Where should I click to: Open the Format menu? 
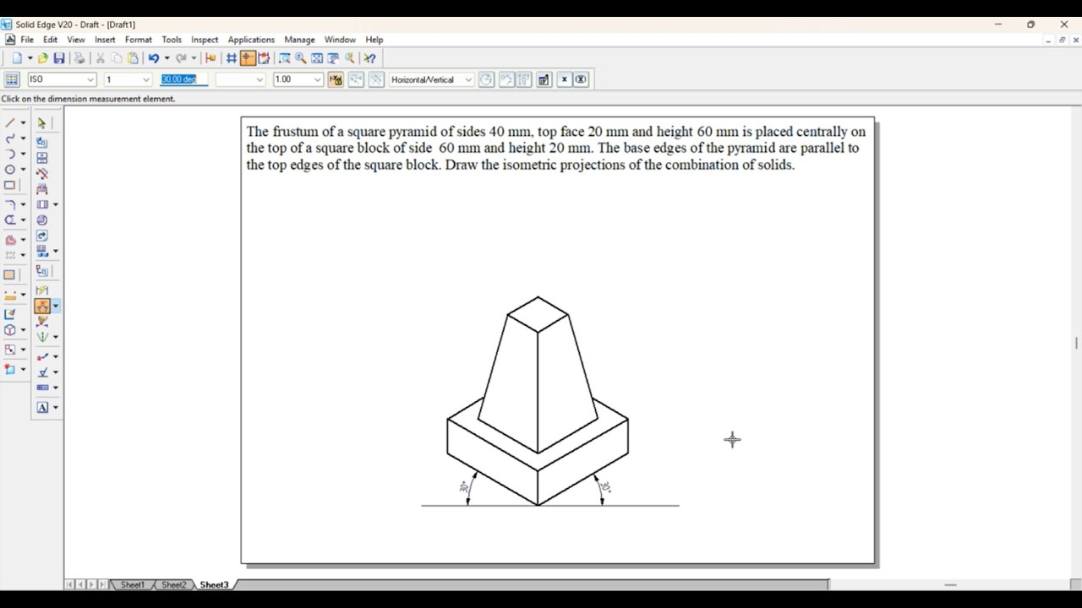pyautogui.click(x=138, y=40)
